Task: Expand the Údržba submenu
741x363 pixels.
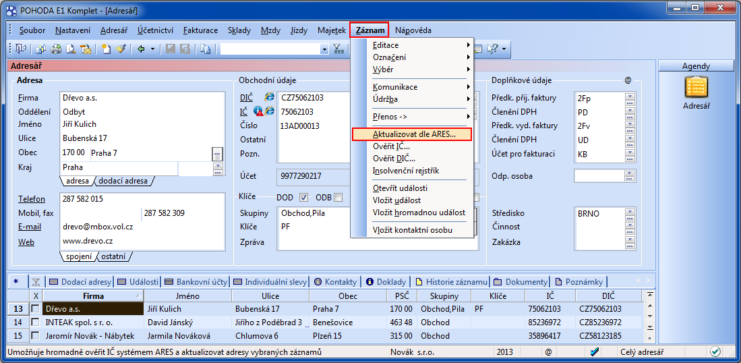Action: (x=421, y=99)
